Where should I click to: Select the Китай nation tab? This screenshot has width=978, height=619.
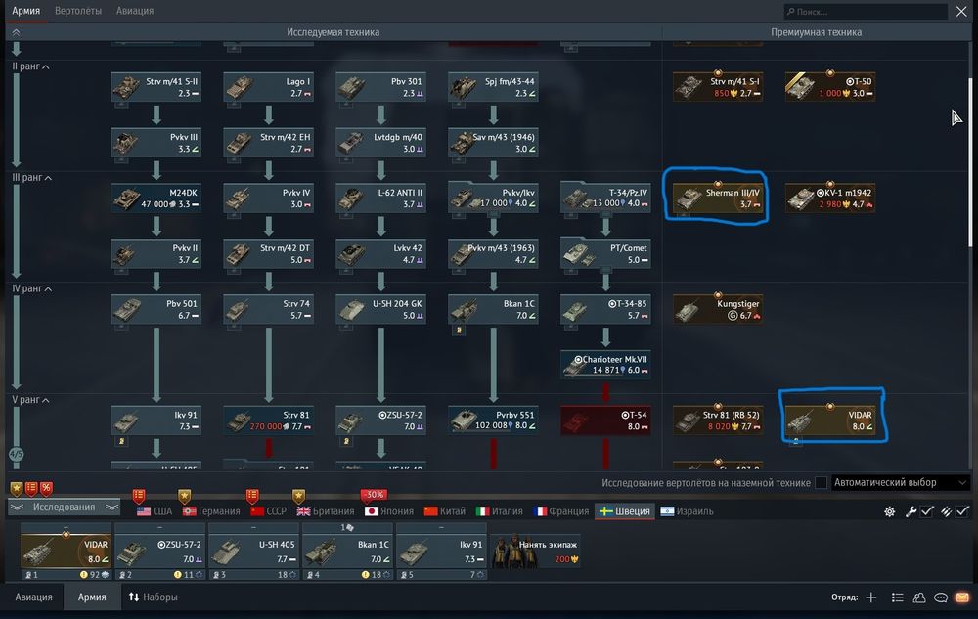click(x=445, y=511)
